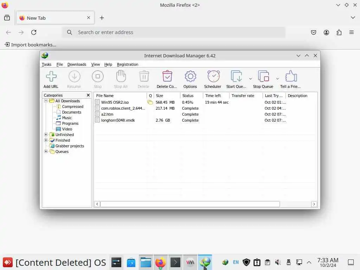This screenshot has height=270, width=360.
Task: Click the Stop Queue icon
Action: coord(263,76)
